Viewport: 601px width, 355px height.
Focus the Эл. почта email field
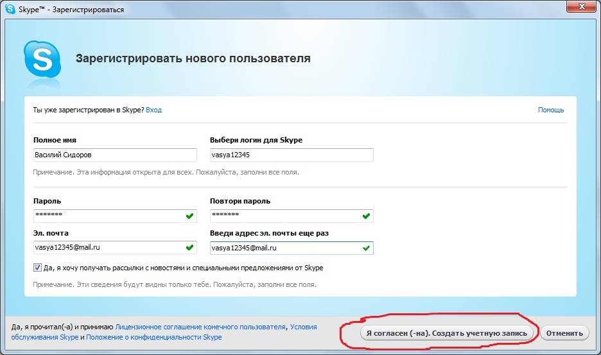pos(115,247)
